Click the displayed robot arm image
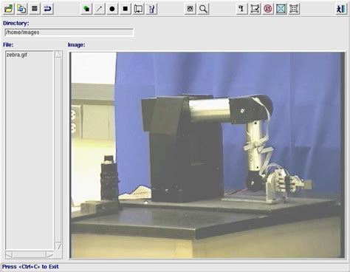 tap(207, 155)
